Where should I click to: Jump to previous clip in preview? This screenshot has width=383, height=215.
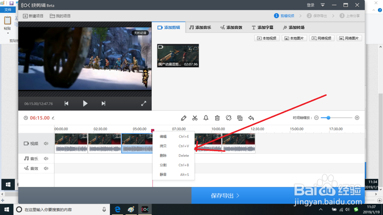66,103
